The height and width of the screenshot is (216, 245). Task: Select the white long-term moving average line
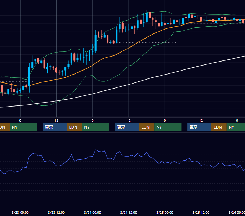pyautogui.click(x=129, y=85)
